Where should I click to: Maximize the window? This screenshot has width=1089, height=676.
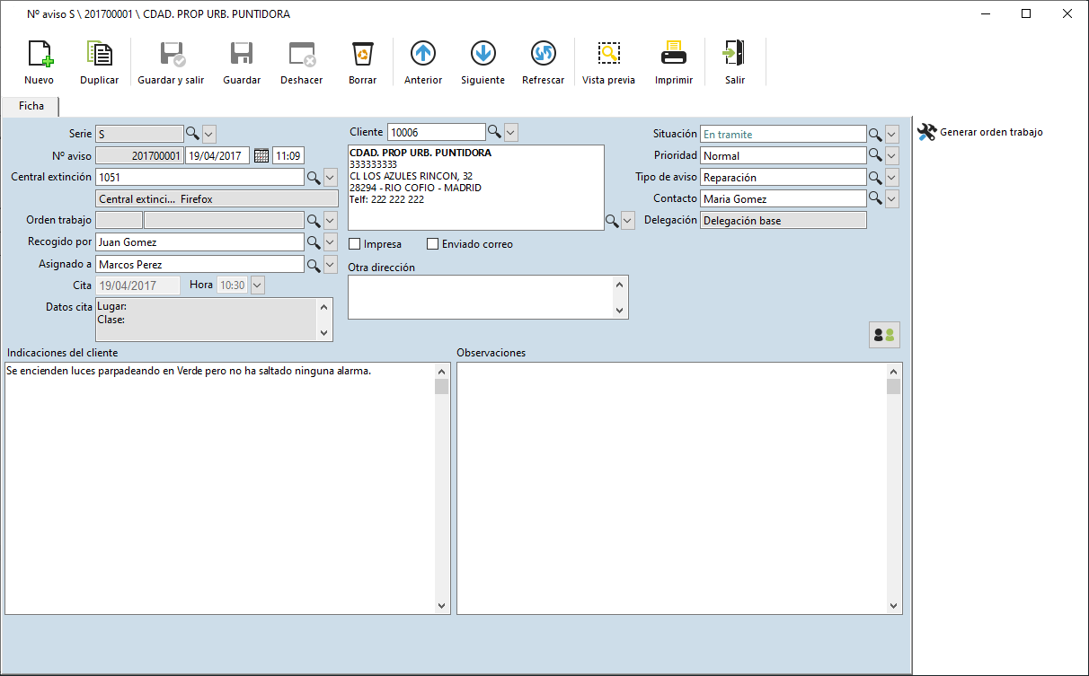click(x=1026, y=13)
